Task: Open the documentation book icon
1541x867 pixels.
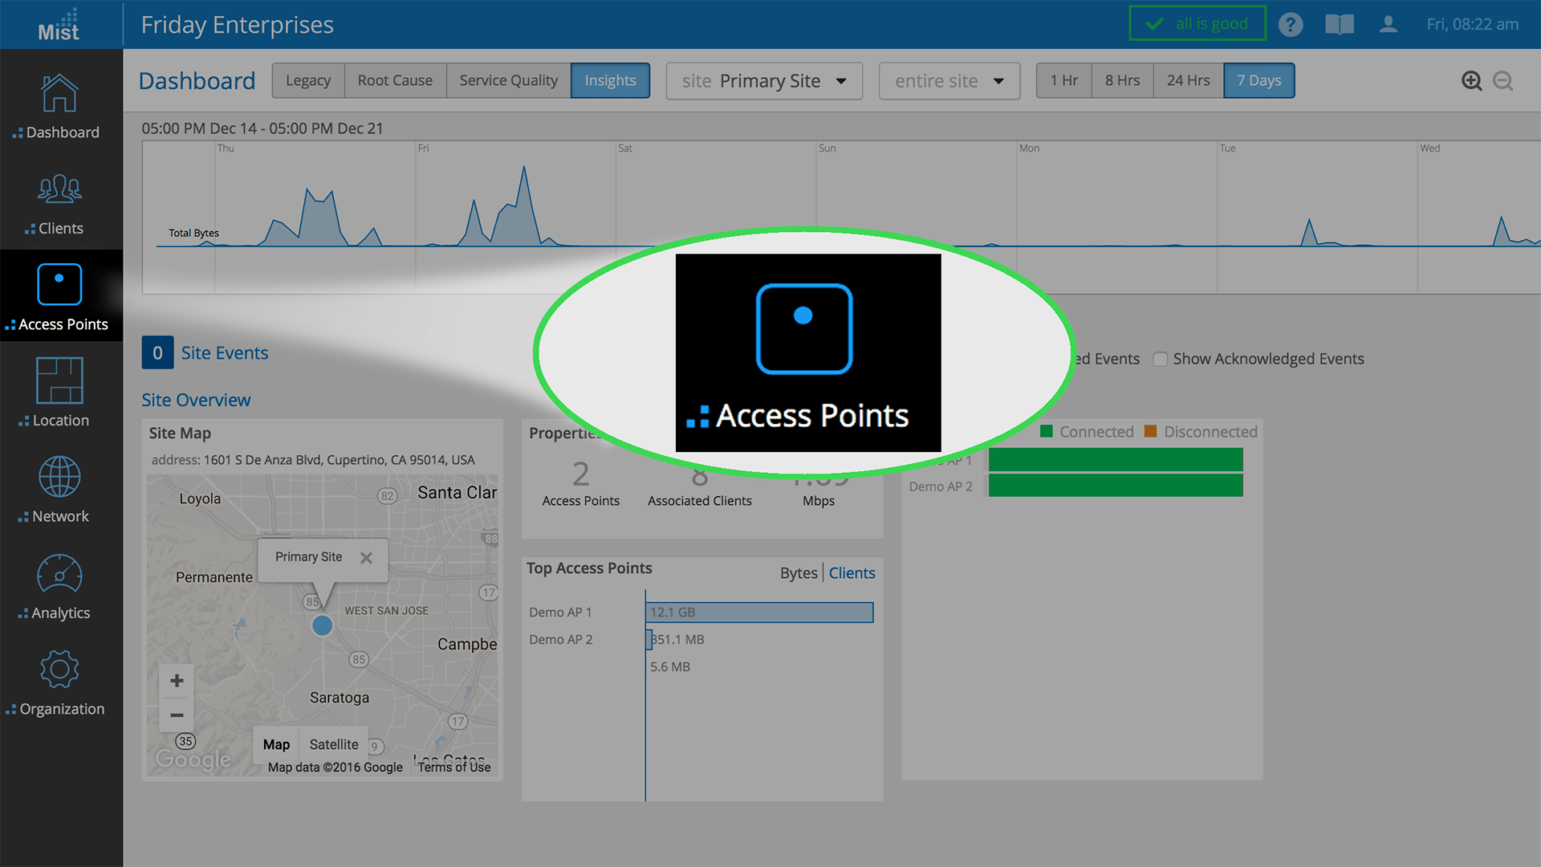Action: [1339, 25]
